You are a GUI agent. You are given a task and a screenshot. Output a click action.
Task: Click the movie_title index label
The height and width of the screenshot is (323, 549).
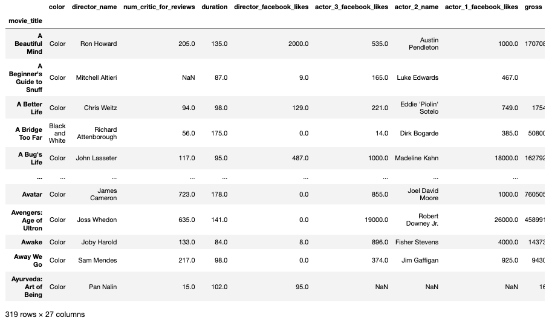click(25, 21)
